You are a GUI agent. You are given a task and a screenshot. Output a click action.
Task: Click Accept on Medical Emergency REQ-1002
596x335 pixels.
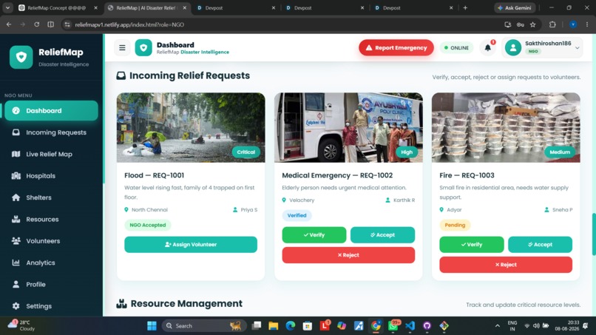(x=382, y=235)
